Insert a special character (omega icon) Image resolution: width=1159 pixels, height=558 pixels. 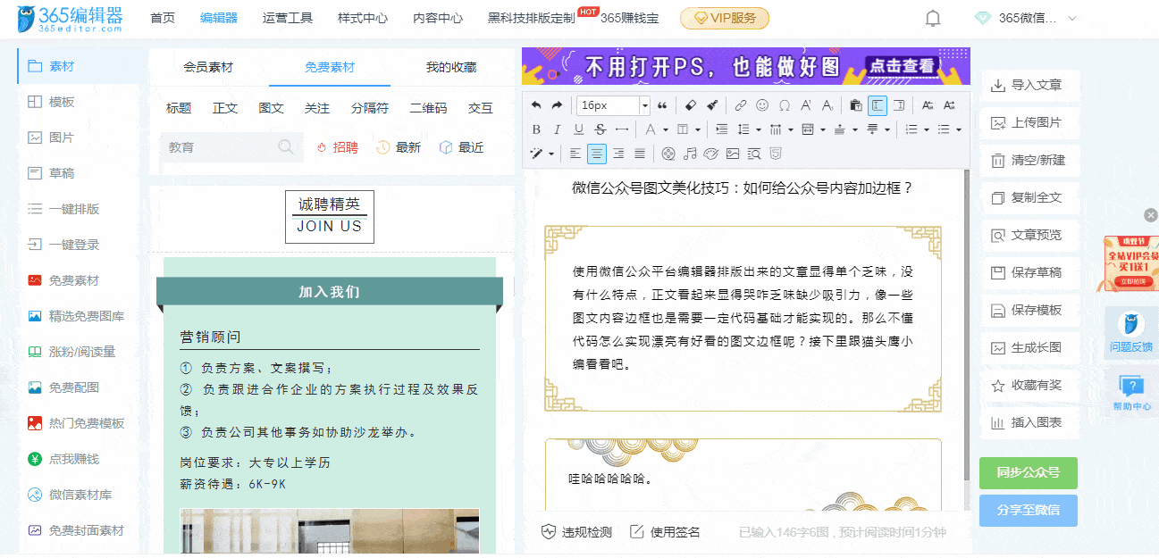tap(785, 105)
